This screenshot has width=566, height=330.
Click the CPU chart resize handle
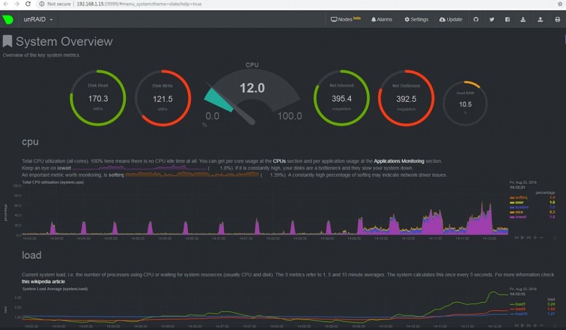pos(555,238)
